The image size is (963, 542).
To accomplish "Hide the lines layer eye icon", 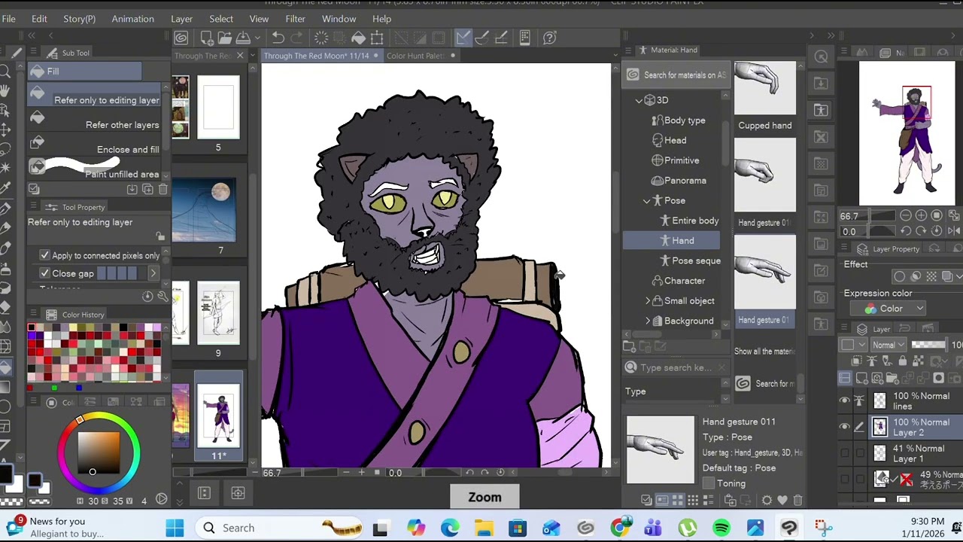I will pyautogui.click(x=844, y=400).
